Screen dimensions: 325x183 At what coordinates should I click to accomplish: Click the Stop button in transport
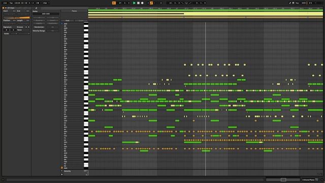point(138,3)
